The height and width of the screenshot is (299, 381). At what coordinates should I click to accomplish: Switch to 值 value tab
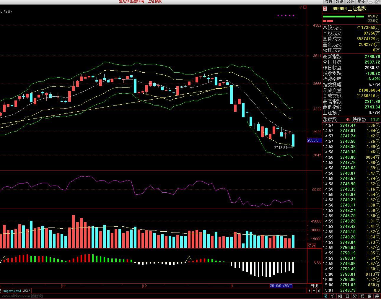point(369,296)
